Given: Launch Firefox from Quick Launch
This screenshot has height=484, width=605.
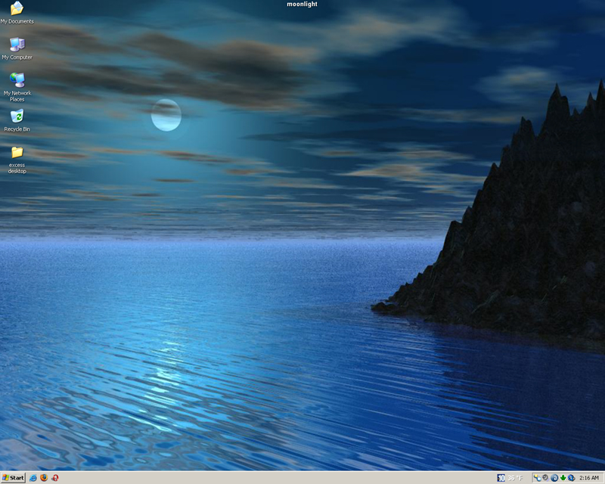Looking at the screenshot, I should [x=44, y=478].
